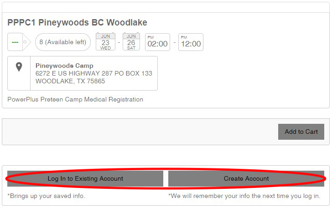332x208 pixels.
Task: Log in to existing account
Action: point(85,178)
